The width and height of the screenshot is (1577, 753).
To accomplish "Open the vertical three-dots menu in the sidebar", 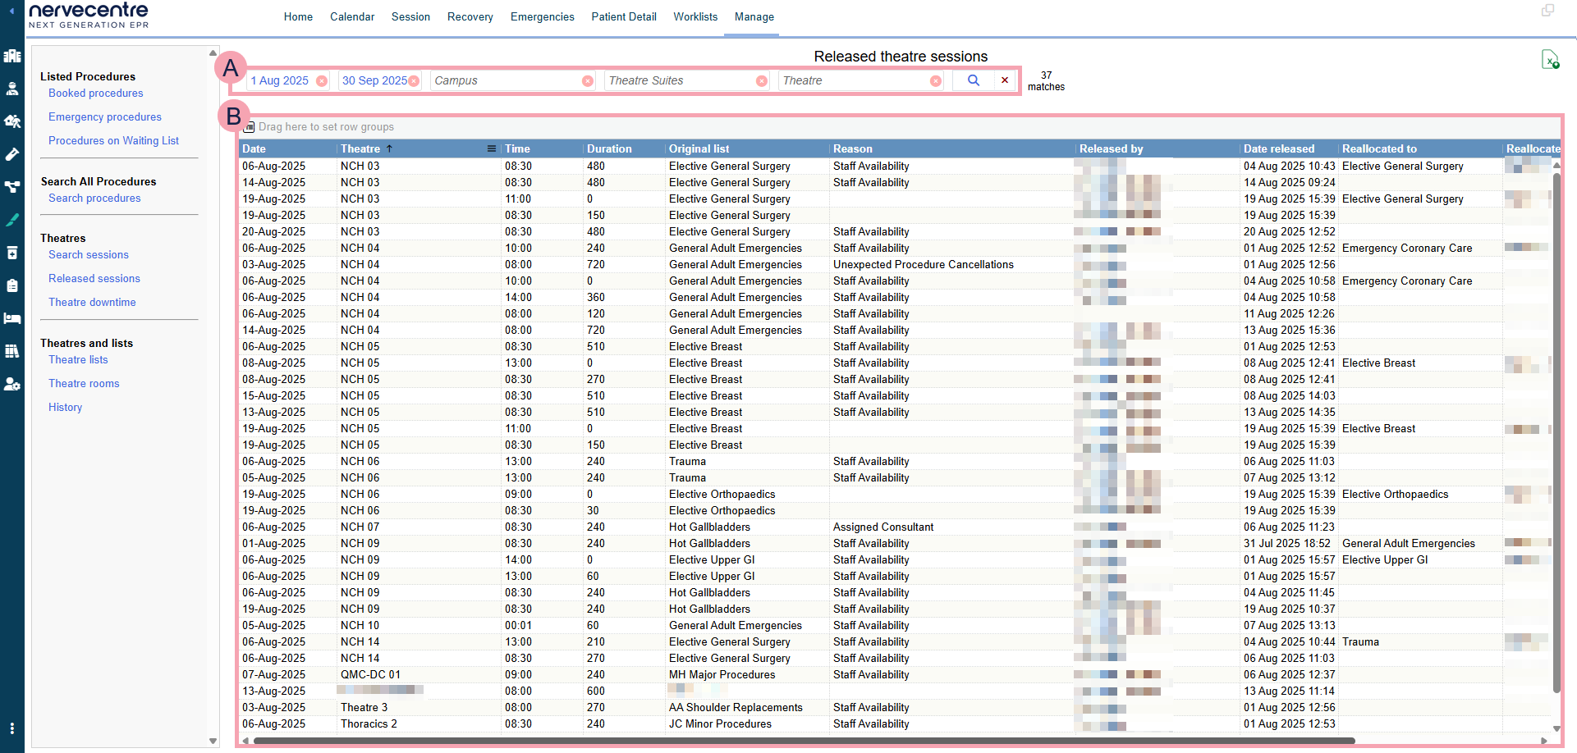I will tap(12, 728).
